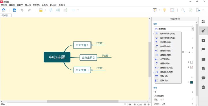Click the yellow insert-topic toolbar icon

tap(41, 10)
